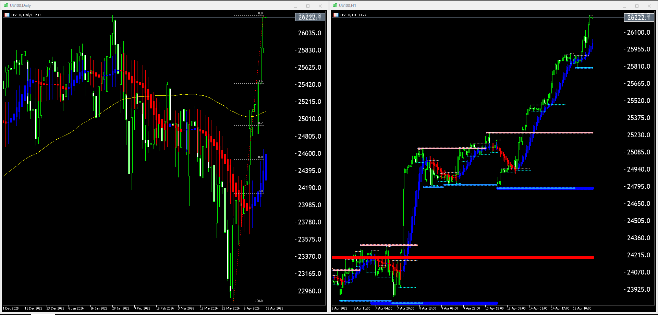Screen dimensions: 658x315
Task: Click the 26222.1 current price tag in the H1 chart
Action: (x=639, y=17)
